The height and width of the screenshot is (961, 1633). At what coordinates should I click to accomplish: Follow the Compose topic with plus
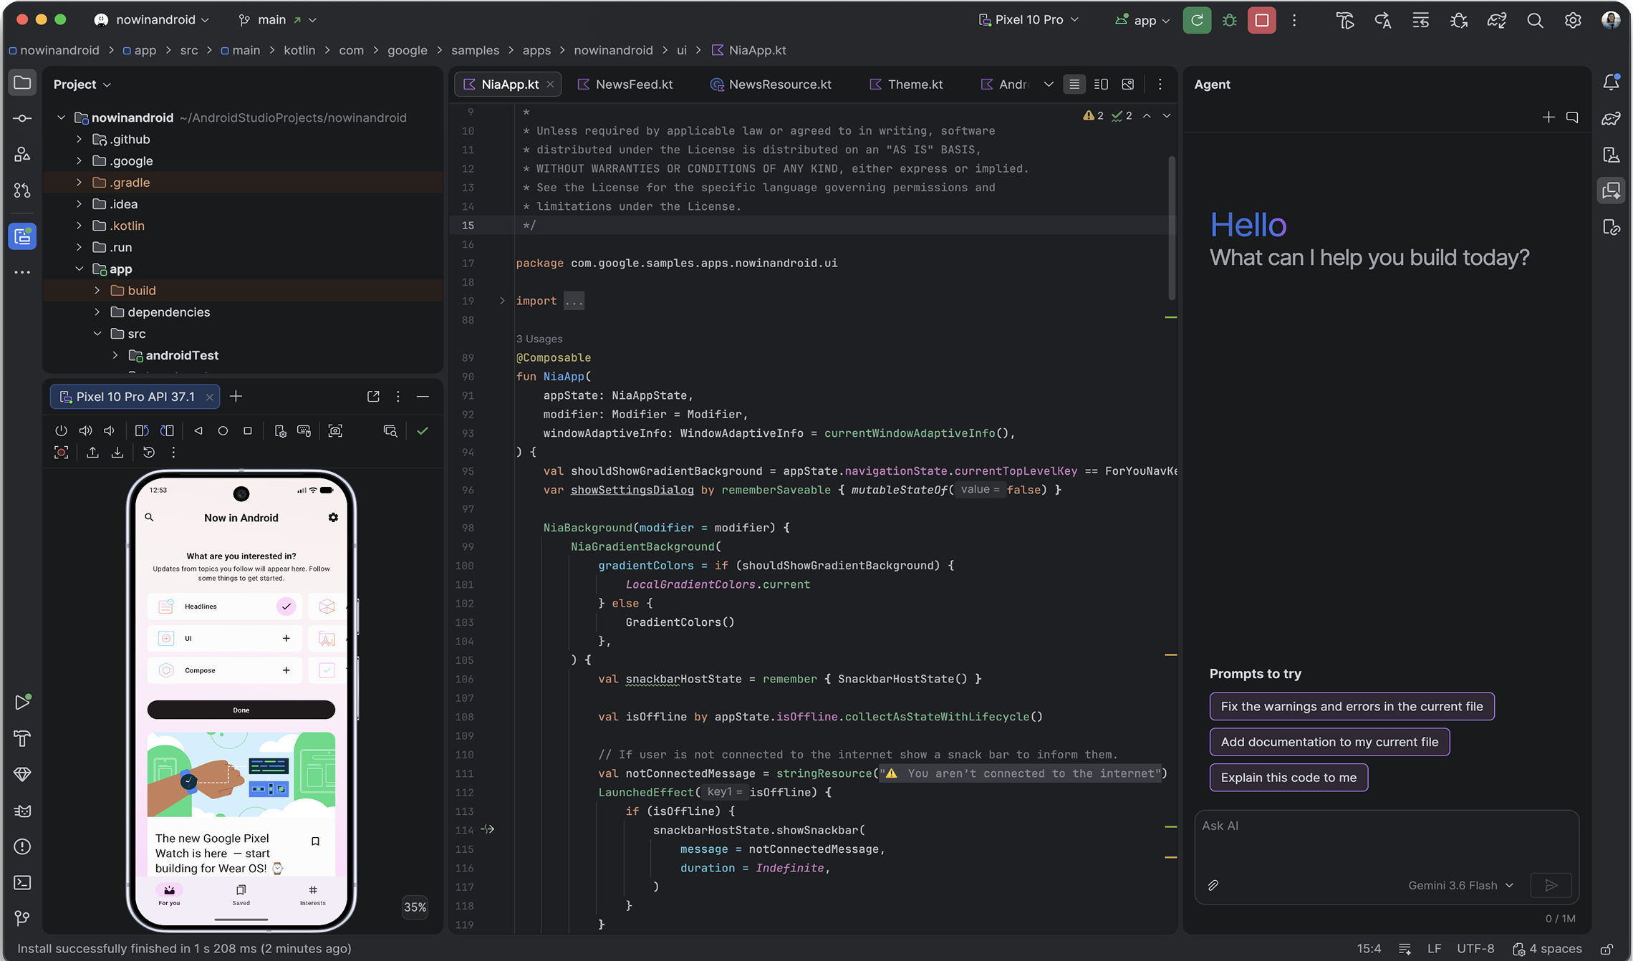286,670
